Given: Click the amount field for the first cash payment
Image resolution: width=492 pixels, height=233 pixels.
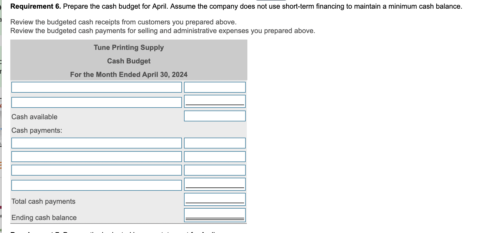Looking at the screenshot, I should 215,143.
